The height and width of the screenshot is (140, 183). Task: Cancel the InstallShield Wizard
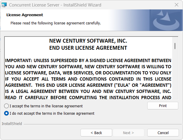coord(163,133)
